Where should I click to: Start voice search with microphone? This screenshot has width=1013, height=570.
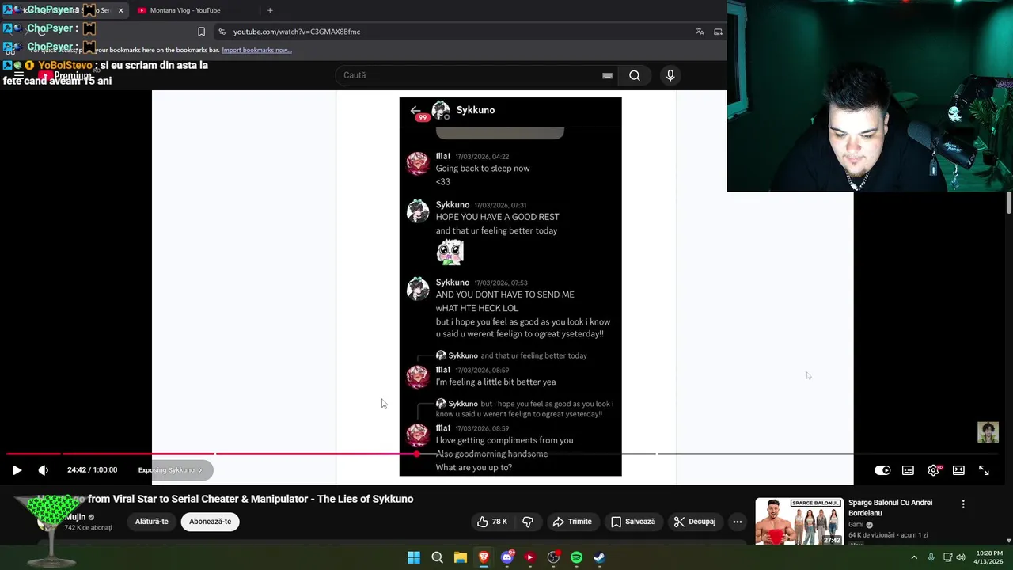pos(670,75)
